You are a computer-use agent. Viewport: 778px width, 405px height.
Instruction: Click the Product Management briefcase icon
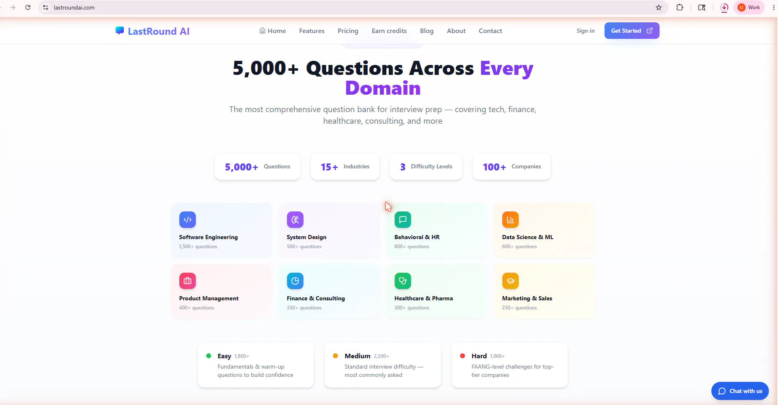(188, 281)
